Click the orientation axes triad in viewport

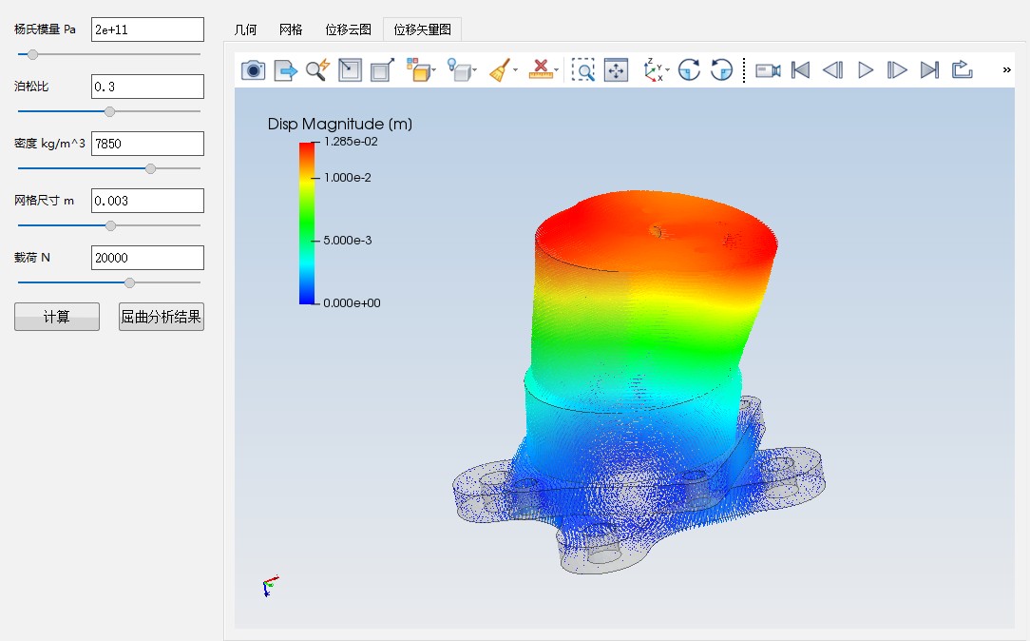(270, 586)
